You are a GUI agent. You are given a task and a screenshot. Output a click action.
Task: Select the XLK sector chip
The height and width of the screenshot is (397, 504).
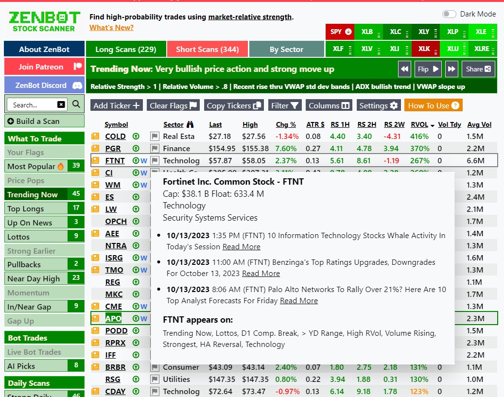point(423,49)
